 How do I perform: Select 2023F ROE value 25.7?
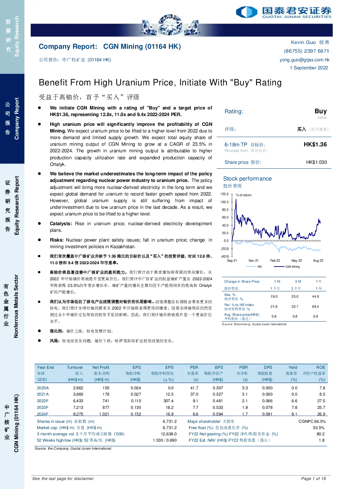(321, 407)
